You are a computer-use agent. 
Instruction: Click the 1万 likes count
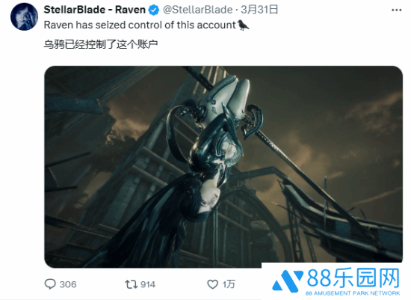coord(229,284)
